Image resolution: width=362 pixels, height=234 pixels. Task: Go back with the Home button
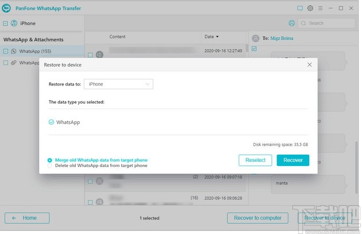[27, 218]
